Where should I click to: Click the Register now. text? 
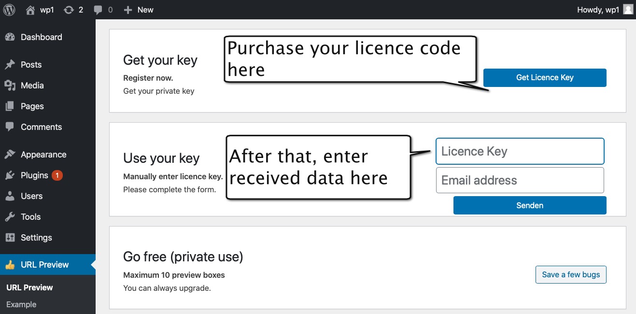(148, 78)
